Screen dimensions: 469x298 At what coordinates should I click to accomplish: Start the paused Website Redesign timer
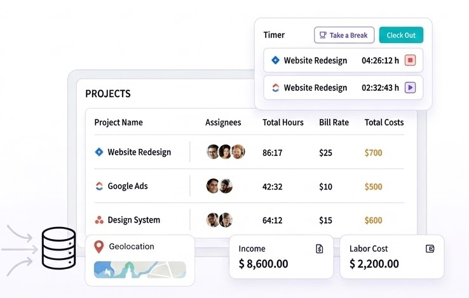coord(410,88)
